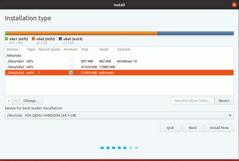Click the 13989 MB used value
Viewport: 239px width, 161px height.
107,67
